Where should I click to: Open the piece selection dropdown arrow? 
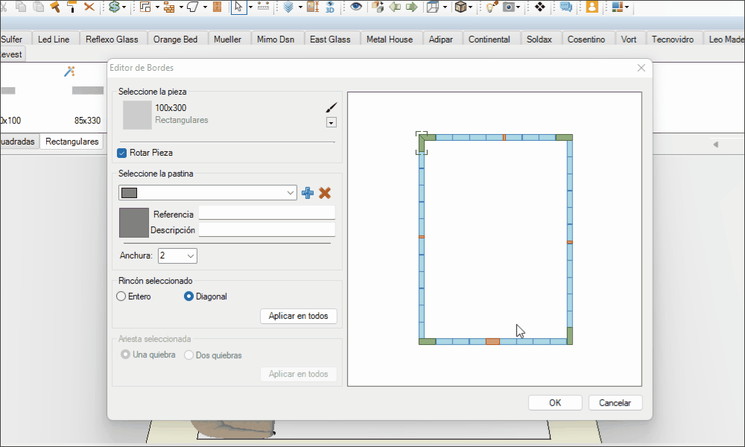point(332,123)
